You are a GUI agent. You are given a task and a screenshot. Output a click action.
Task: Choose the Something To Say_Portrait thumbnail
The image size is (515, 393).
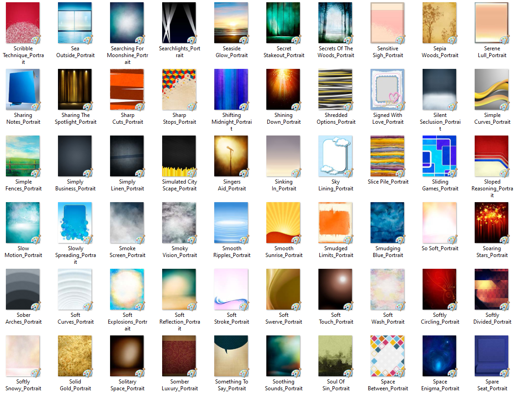coord(231,356)
